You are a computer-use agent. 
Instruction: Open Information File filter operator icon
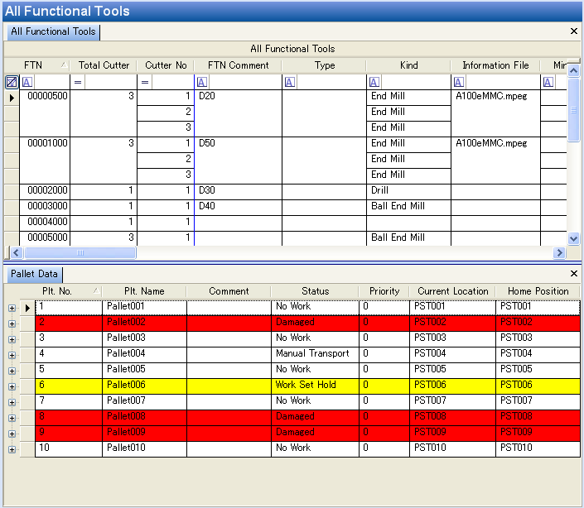click(459, 82)
